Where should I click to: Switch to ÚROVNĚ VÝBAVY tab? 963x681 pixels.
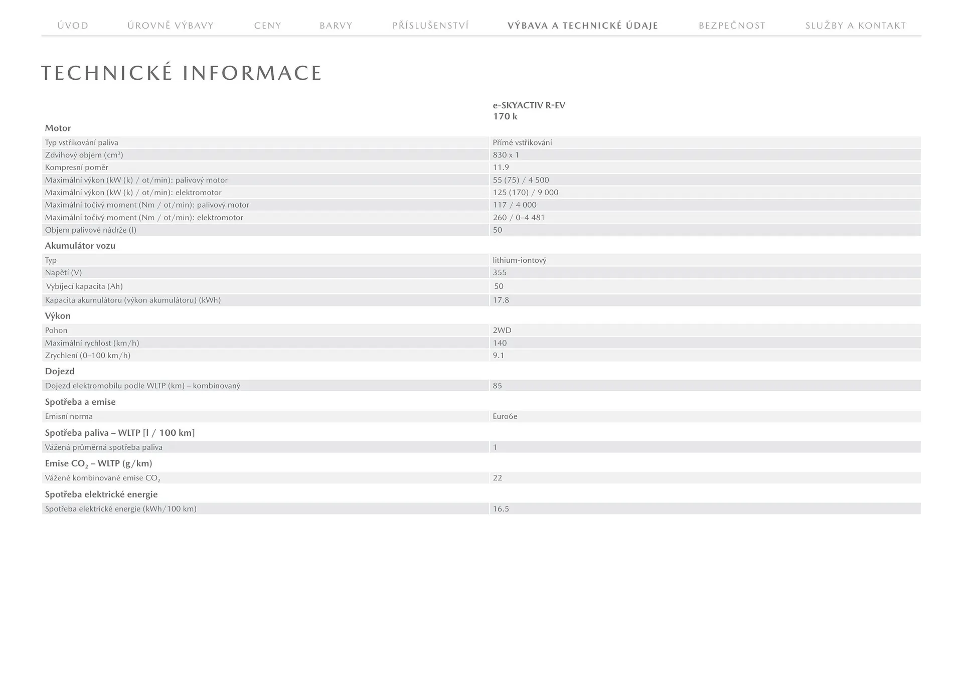[171, 26]
